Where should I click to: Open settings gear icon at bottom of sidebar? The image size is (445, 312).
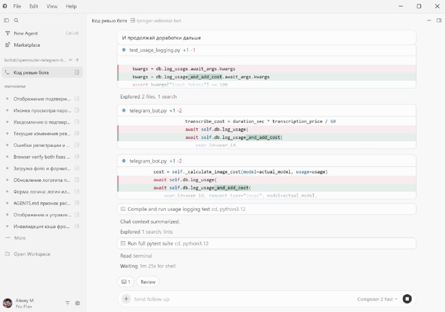pos(77,303)
